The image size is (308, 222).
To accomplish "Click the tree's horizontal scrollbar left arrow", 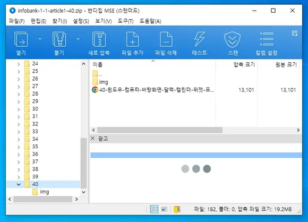I will tap(10, 199).
